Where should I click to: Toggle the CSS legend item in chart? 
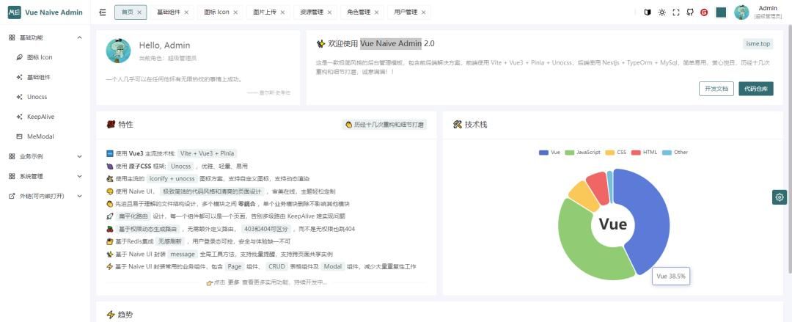click(x=616, y=152)
